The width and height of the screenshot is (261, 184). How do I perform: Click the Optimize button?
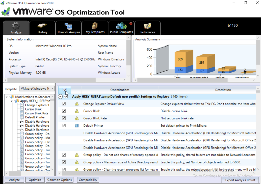pos(35,180)
